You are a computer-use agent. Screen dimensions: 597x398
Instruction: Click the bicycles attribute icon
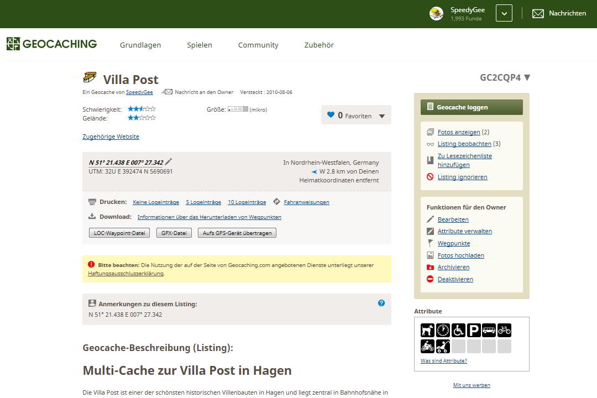[x=504, y=330]
